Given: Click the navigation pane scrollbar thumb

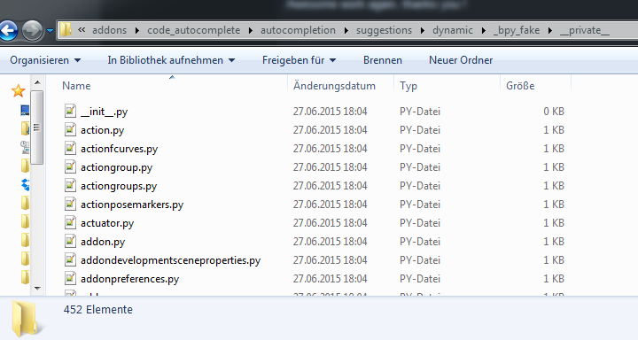Looking at the screenshot, I should pyautogui.click(x=37, y=127).
